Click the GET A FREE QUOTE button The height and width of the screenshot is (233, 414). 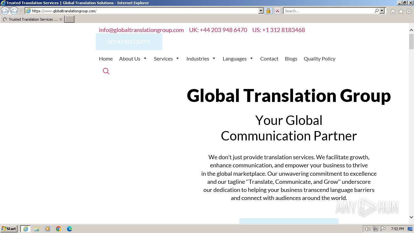click(x=129, y=42)
